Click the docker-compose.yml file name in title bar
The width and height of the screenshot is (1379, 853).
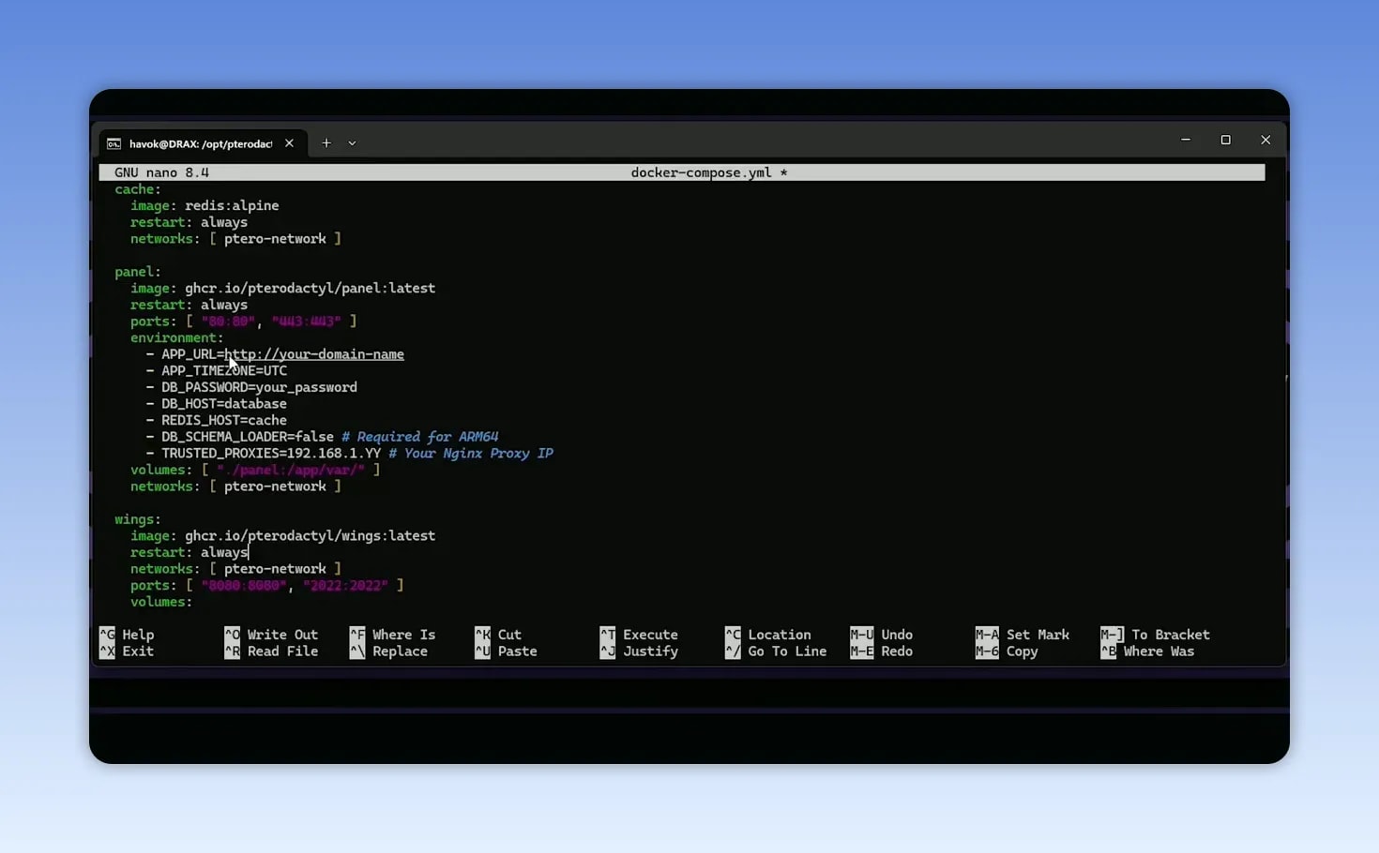[x=701, y=172]
